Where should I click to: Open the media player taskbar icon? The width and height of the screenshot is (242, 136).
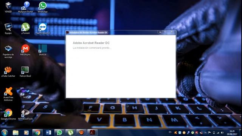(x=26, y=133)
